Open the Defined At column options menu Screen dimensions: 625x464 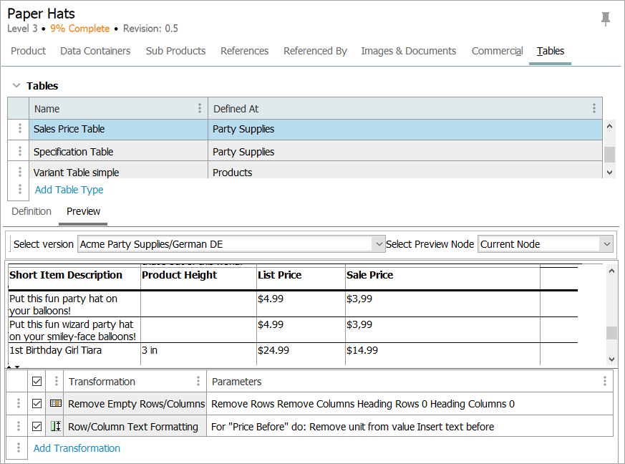click(x=593, y=108)
